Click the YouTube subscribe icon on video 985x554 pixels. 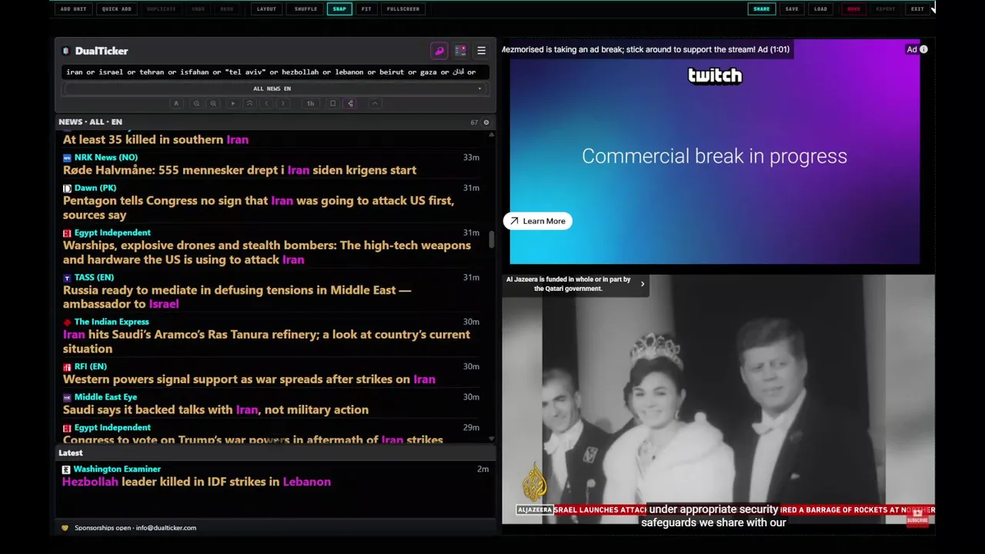(x=917, y=518)
